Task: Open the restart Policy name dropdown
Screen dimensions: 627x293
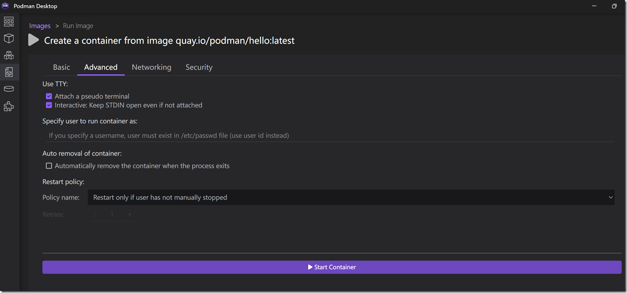Action: pyautogui.click(x=351, y=197)
